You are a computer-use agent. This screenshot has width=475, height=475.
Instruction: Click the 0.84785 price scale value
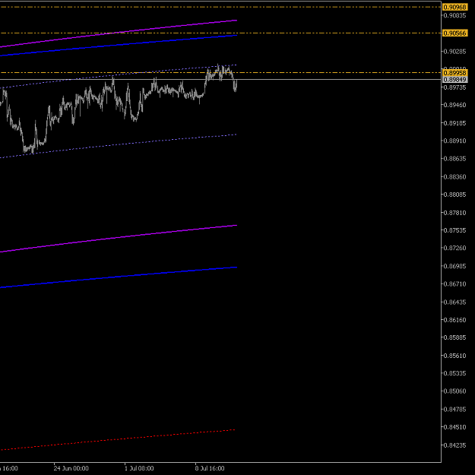454,410
